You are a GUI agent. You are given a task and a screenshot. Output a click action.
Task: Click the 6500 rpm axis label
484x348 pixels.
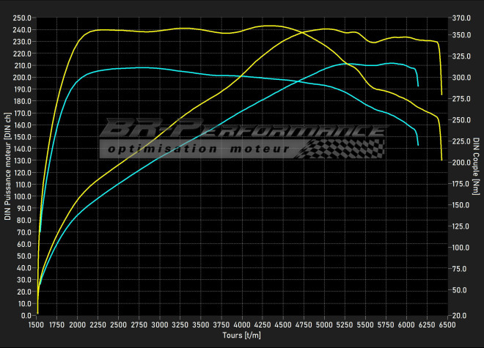click(x=447, y=325)
